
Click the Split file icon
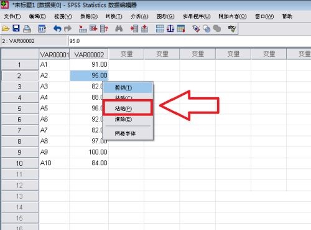160,29
